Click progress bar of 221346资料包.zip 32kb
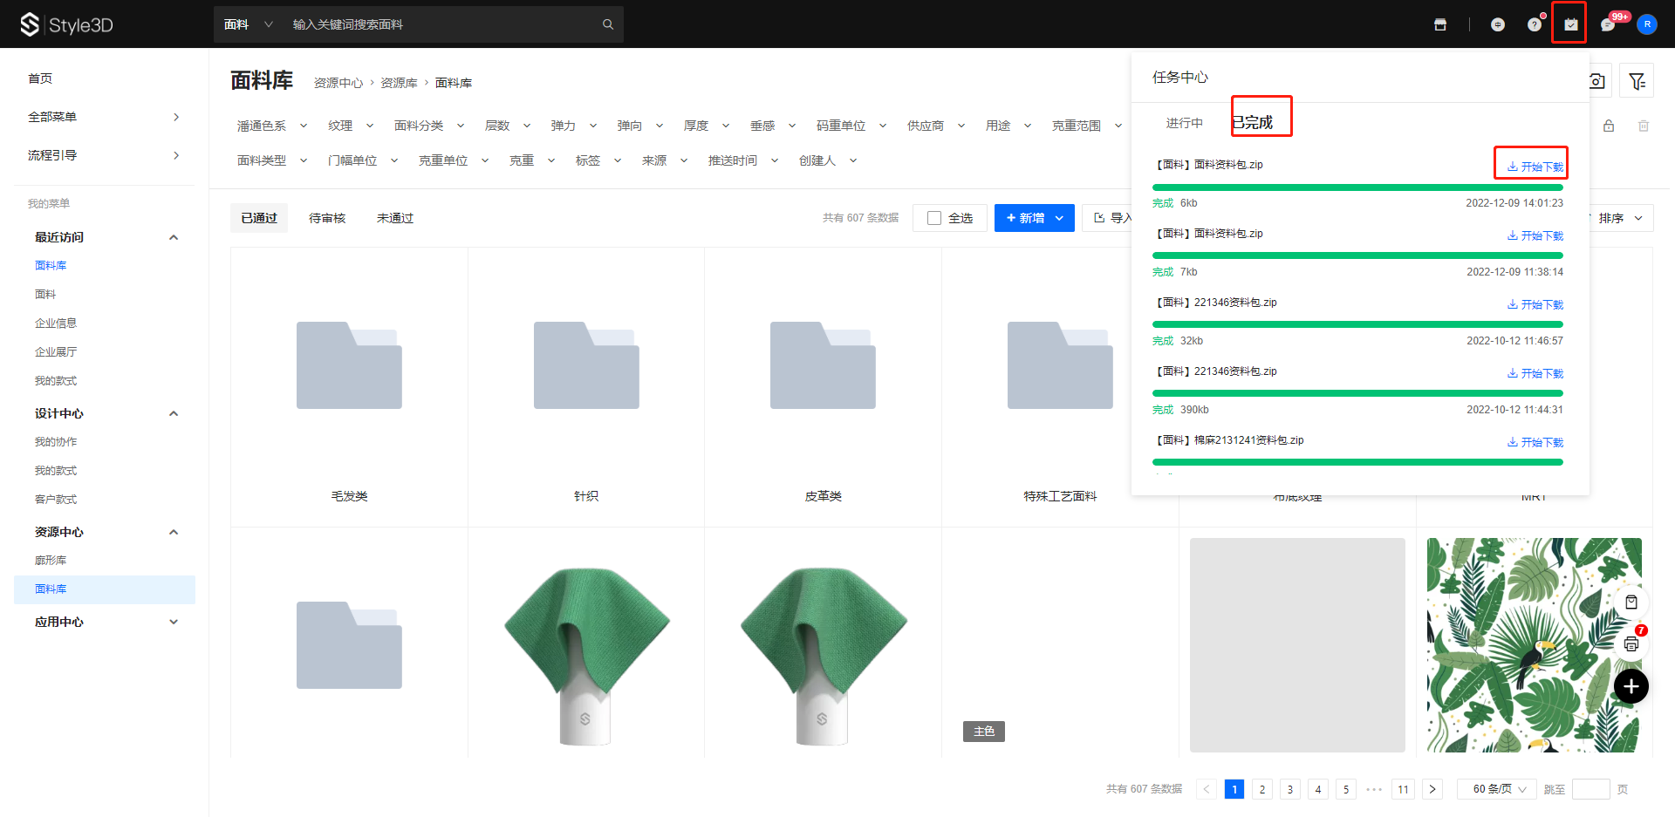Viewport: 1675px width, 817px height. 1357,324
